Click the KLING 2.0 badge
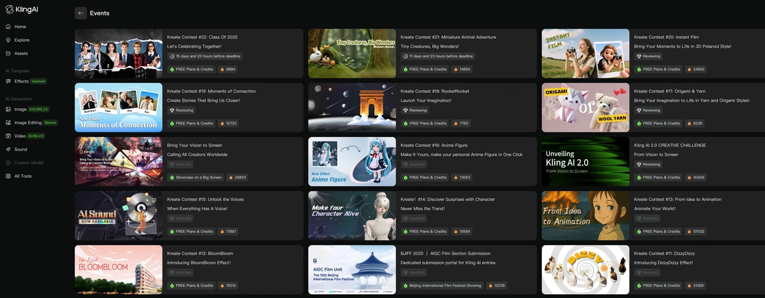The height and width of the screenshot is (298, 765). pos(36,136)
